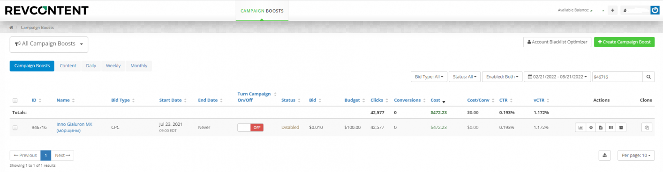Click the Showing 1 to 1 results text
Image resolution: width=663 pixels, height=172 pixels.
point(33,165)
